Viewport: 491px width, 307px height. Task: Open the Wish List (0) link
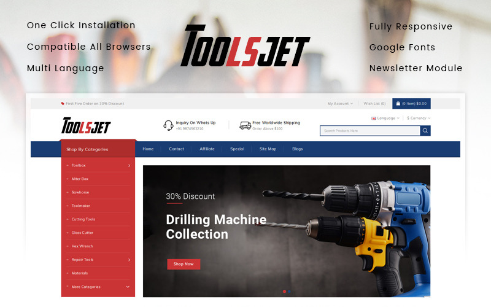coord(374,104)
